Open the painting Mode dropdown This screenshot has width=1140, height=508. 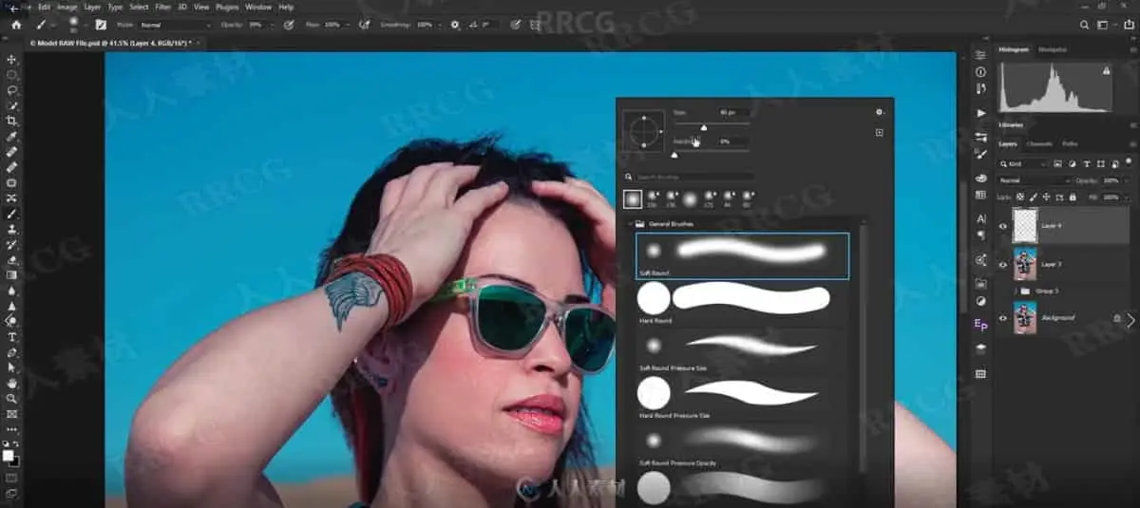[x=176, y=25]
